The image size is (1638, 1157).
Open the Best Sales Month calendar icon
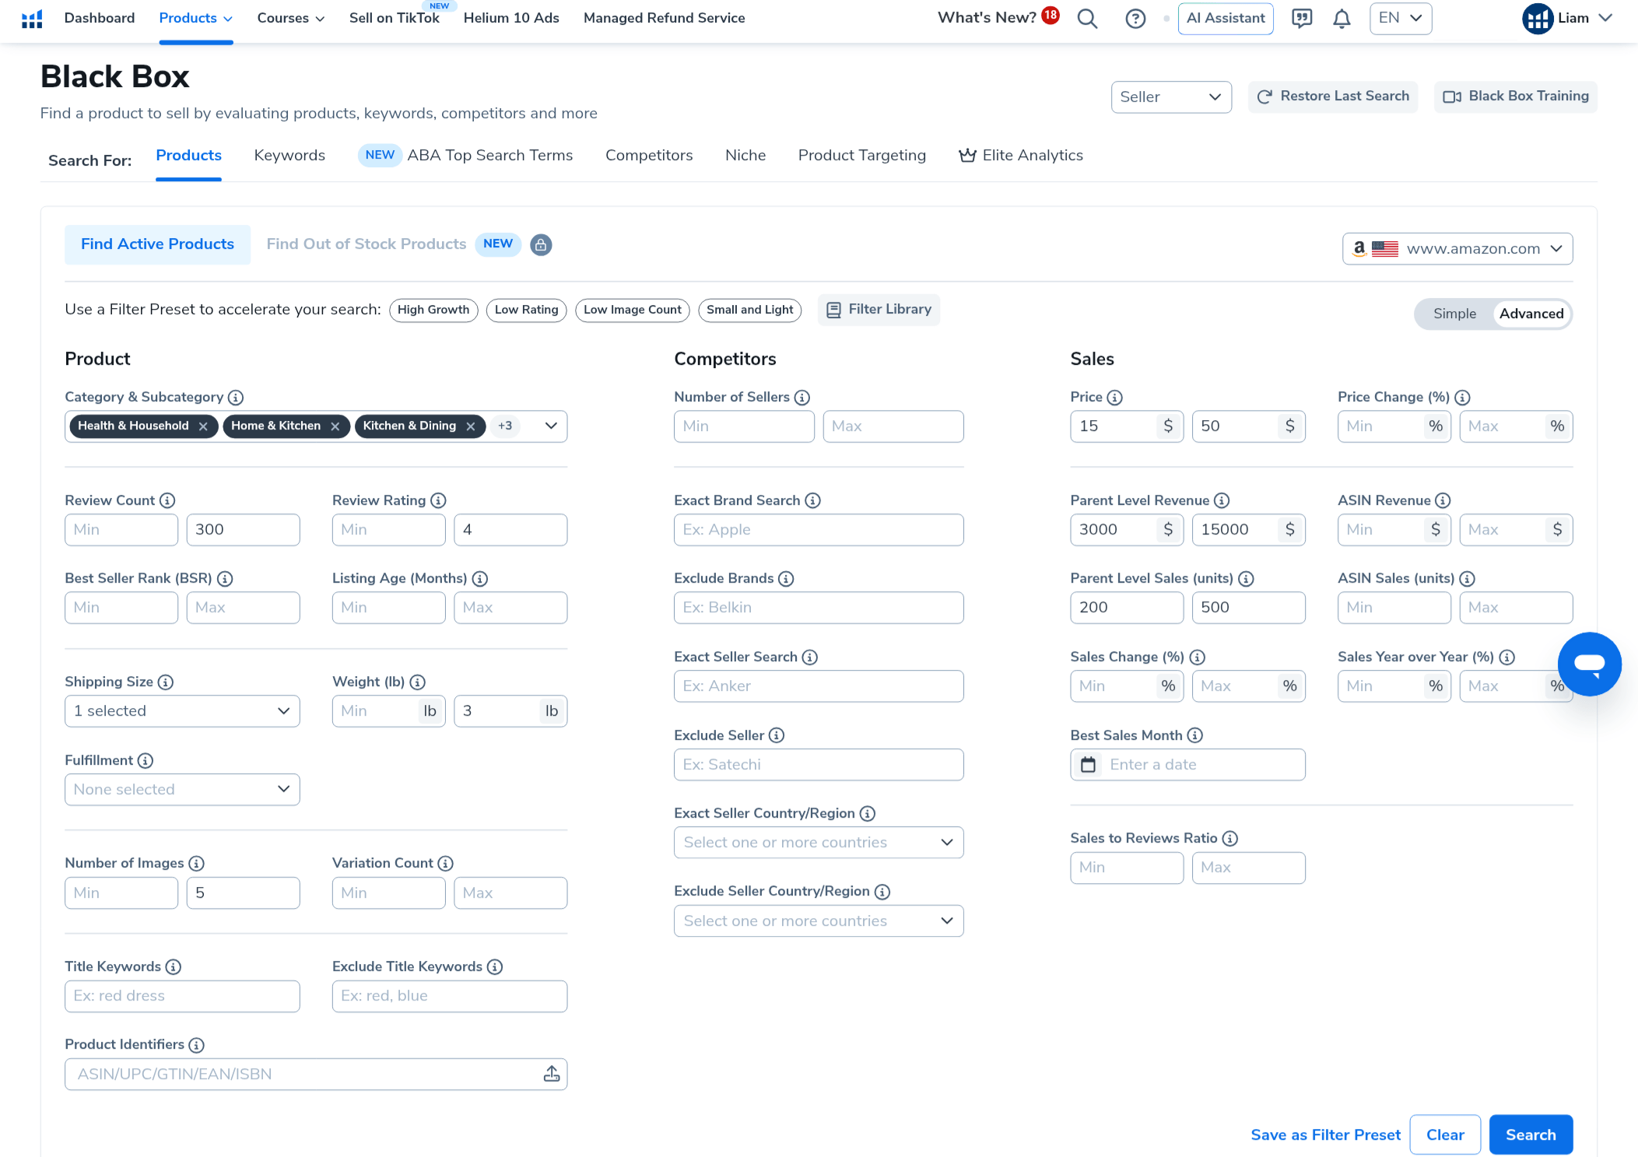click(x=1088, y=765)
